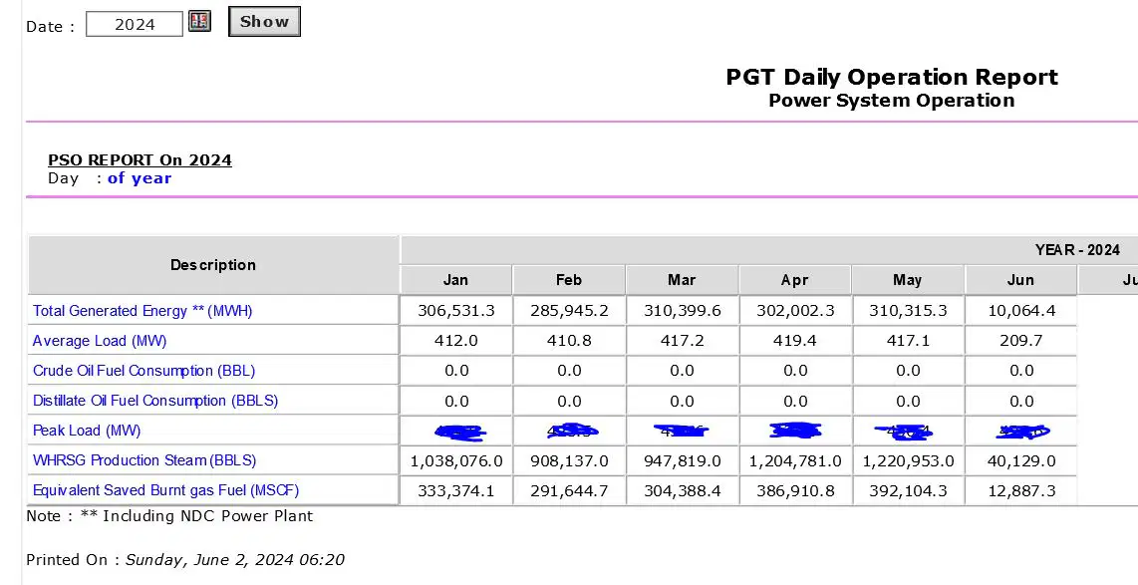This screenshot has width=1138, height=585.
Task: Click January total generated energy value 306,531.3
Action: [455, 311]
